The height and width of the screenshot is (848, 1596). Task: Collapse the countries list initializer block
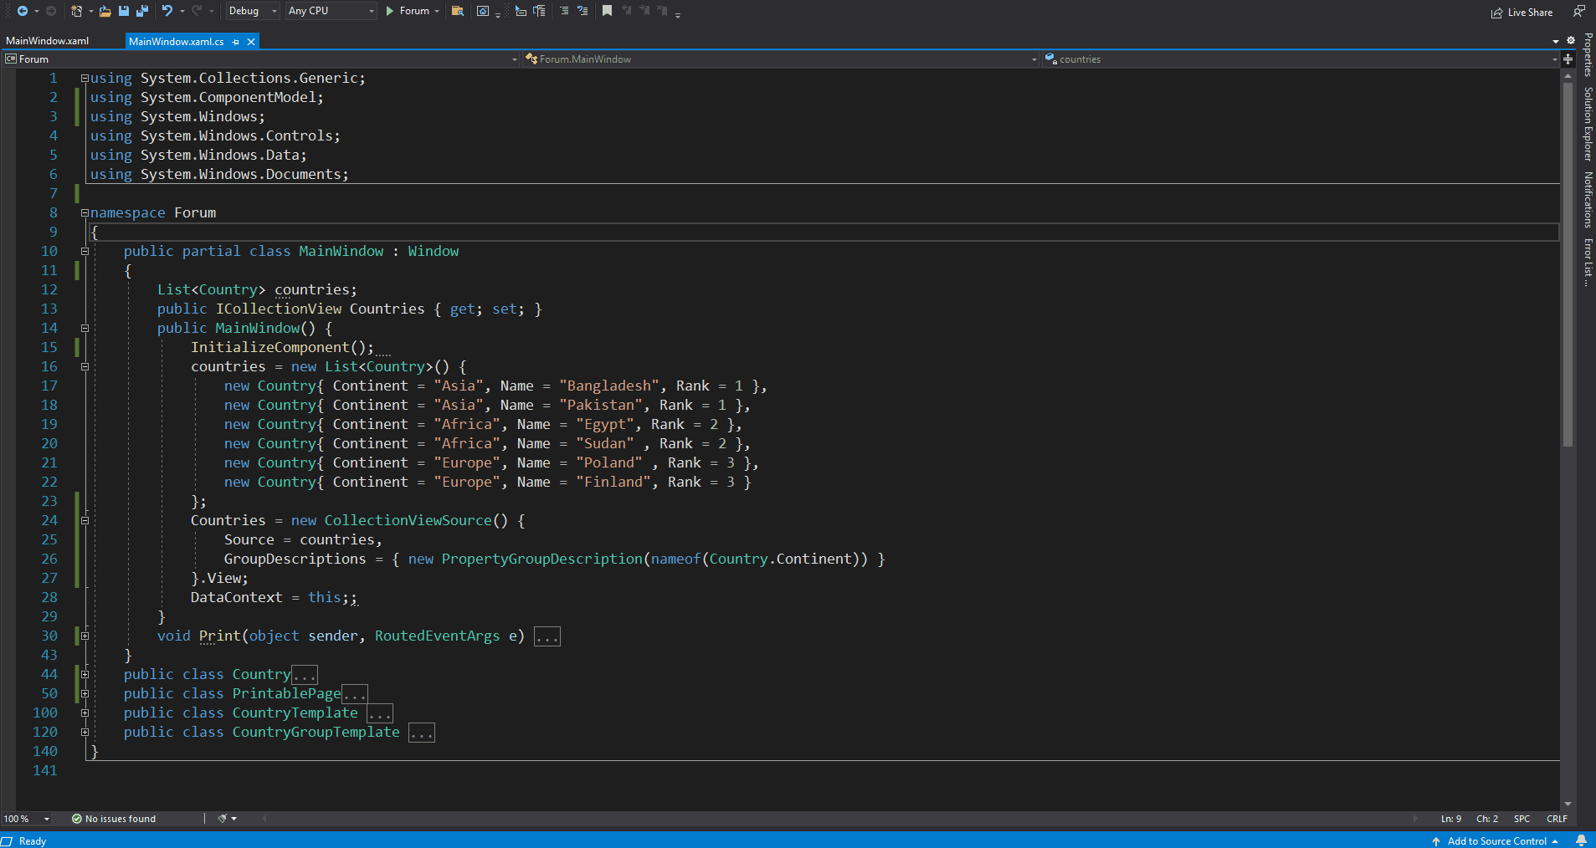(85, 366)
